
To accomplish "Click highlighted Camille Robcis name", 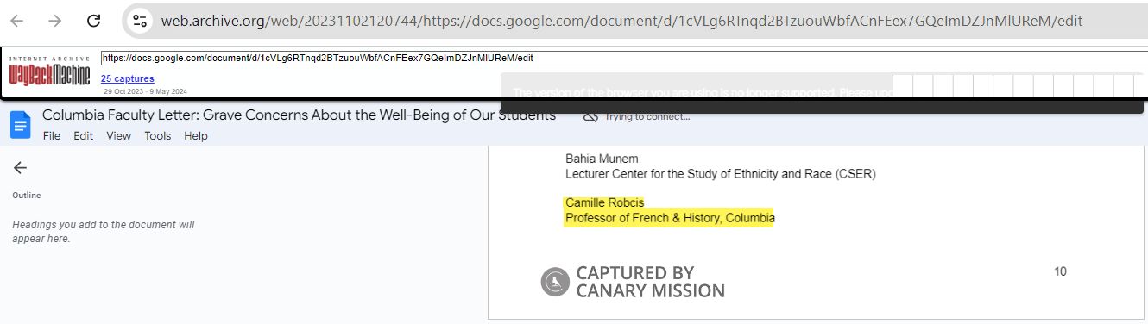I will [604, 202].
